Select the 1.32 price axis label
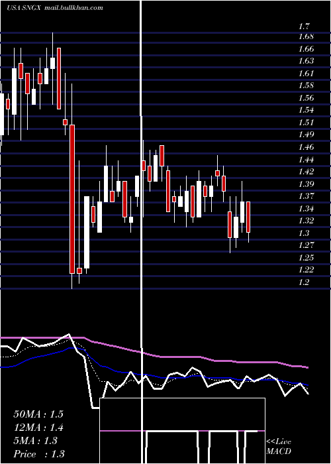This screenshot has height=464, width=331. pos(306,221)
